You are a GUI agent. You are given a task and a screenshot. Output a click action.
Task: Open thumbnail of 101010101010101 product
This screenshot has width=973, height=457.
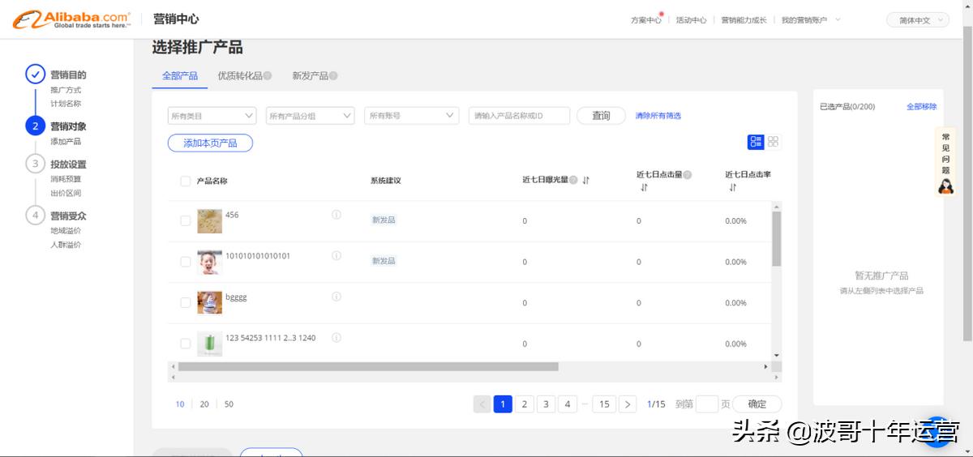pyautogui.click(x=209, y=262)
